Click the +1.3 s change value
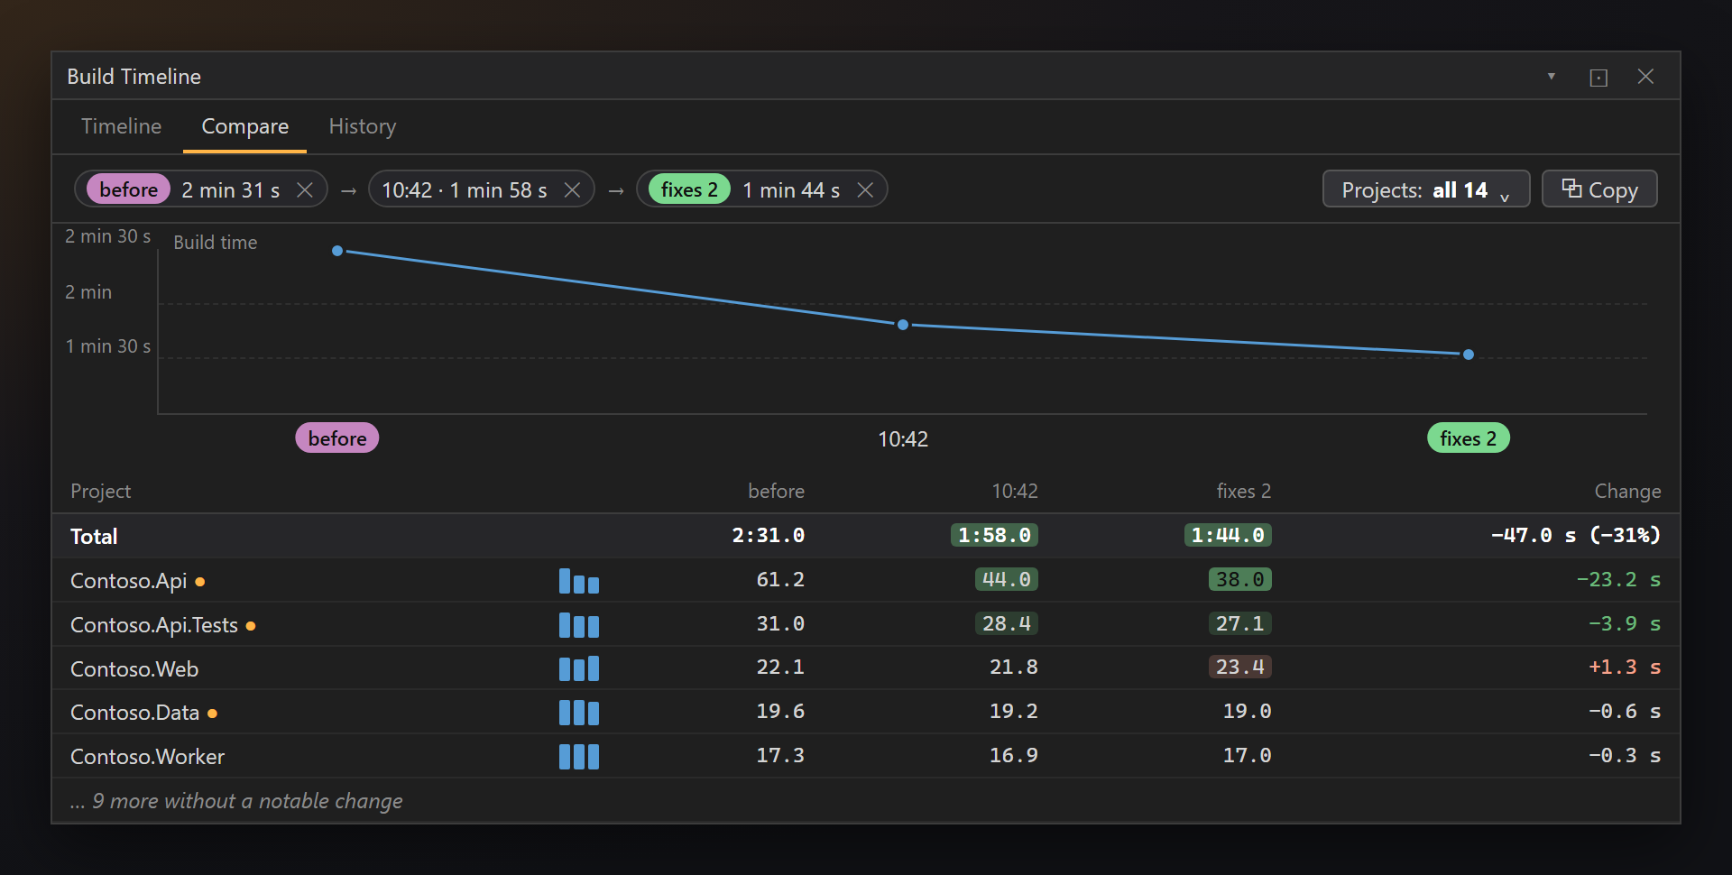This screenshot has width=1732, height=875. tap(1625, 668)
